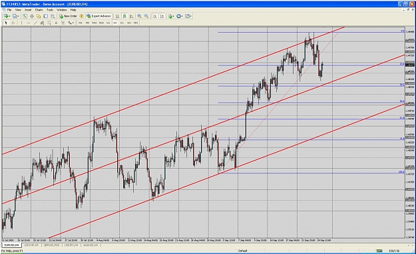
Task: Open the Charts menu
Action: (39, 10)
